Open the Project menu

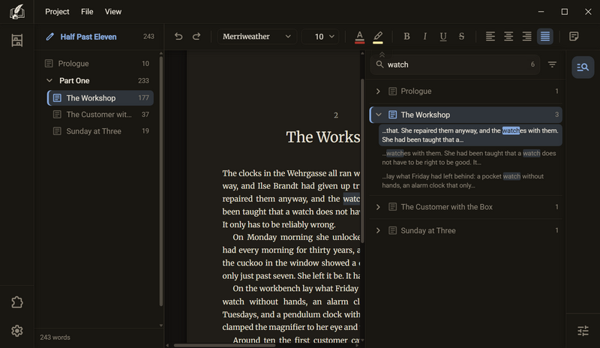[x=57, y=11]
